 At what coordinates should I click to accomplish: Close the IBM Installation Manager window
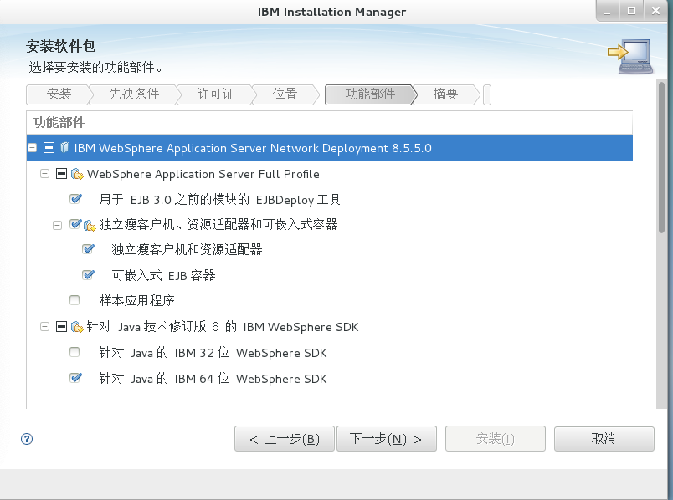point(655,11)
